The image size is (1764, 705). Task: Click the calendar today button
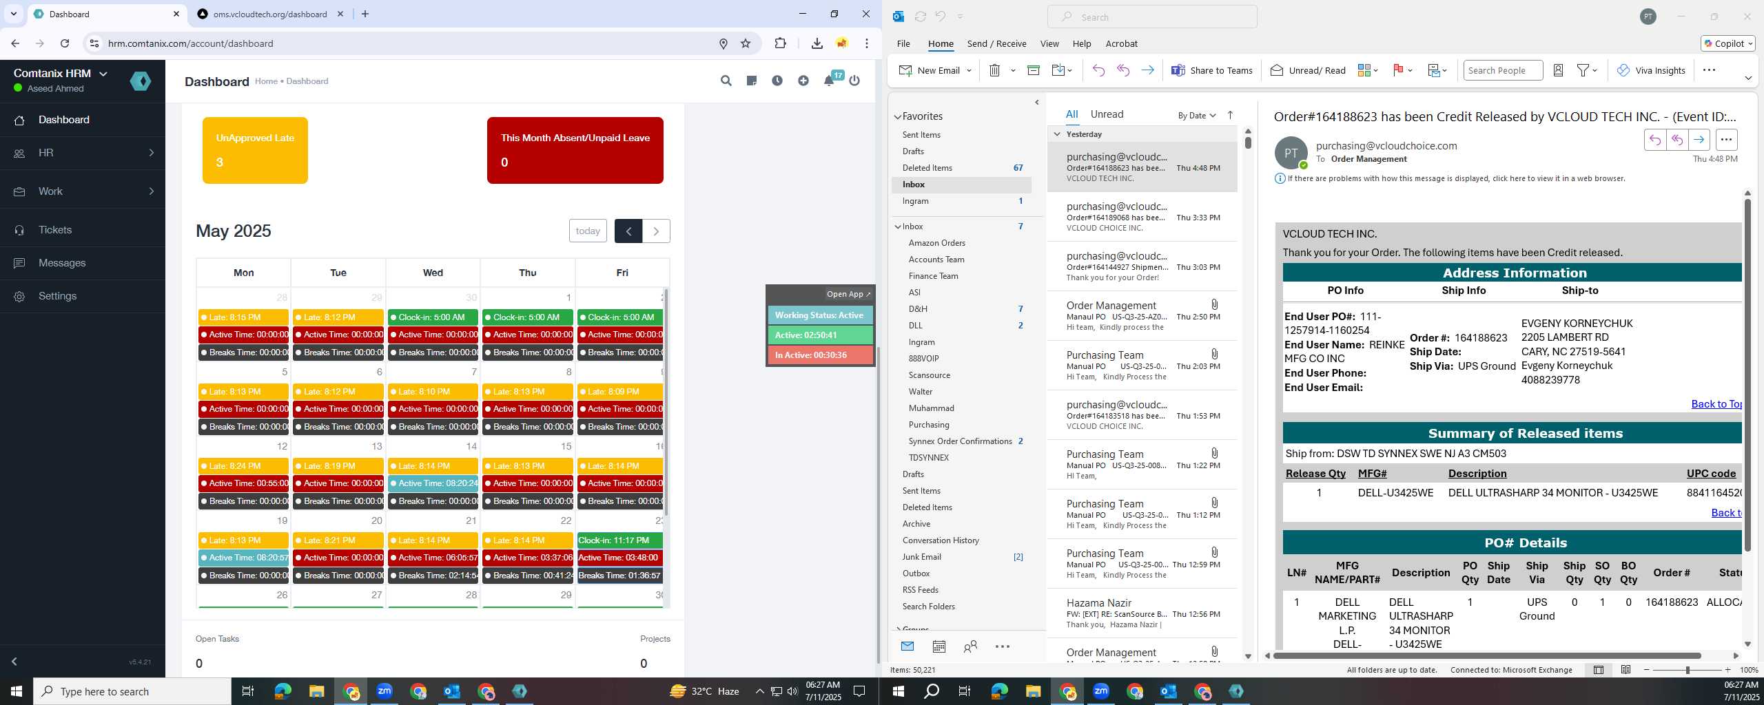tap(588, 231)
